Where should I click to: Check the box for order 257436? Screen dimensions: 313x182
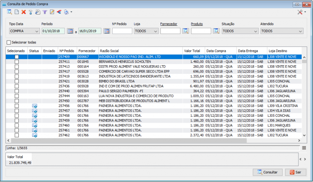(x=17, y=86)
